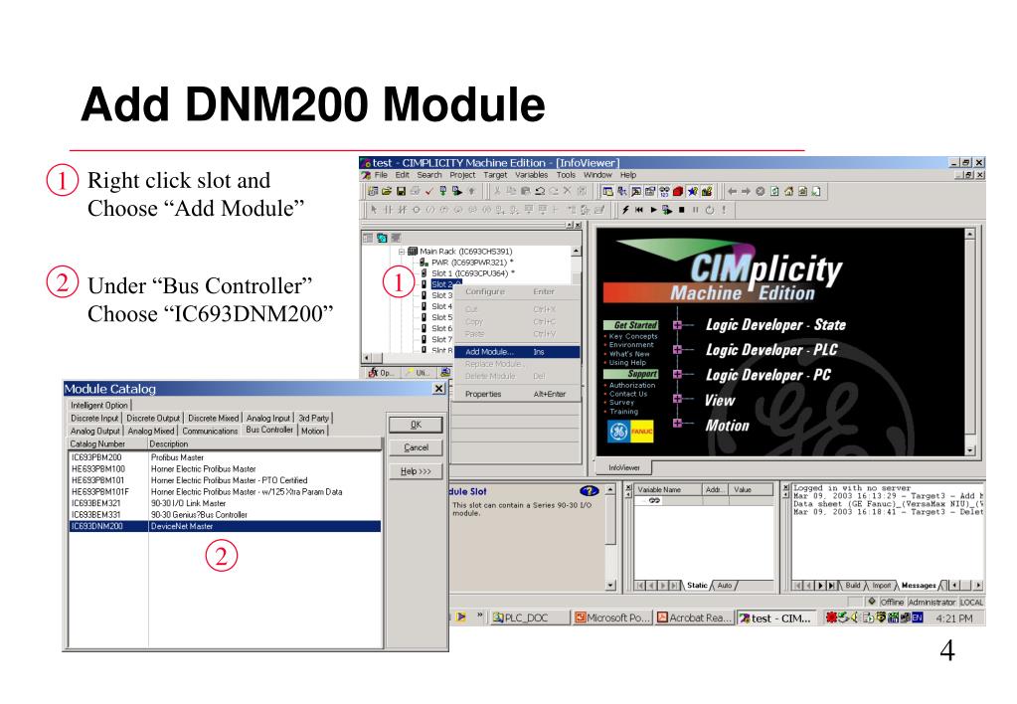Select the IC693BEM331 Genius Bus Controller row
This screenshot has height=704, width=1017.
pyautogui.click(x=225, y=514)
